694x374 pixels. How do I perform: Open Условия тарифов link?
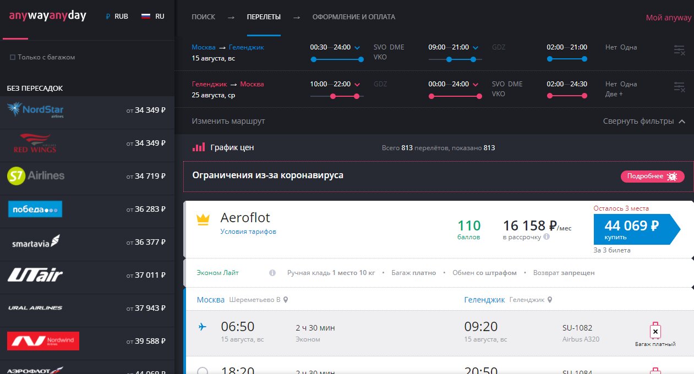[248, 232]
